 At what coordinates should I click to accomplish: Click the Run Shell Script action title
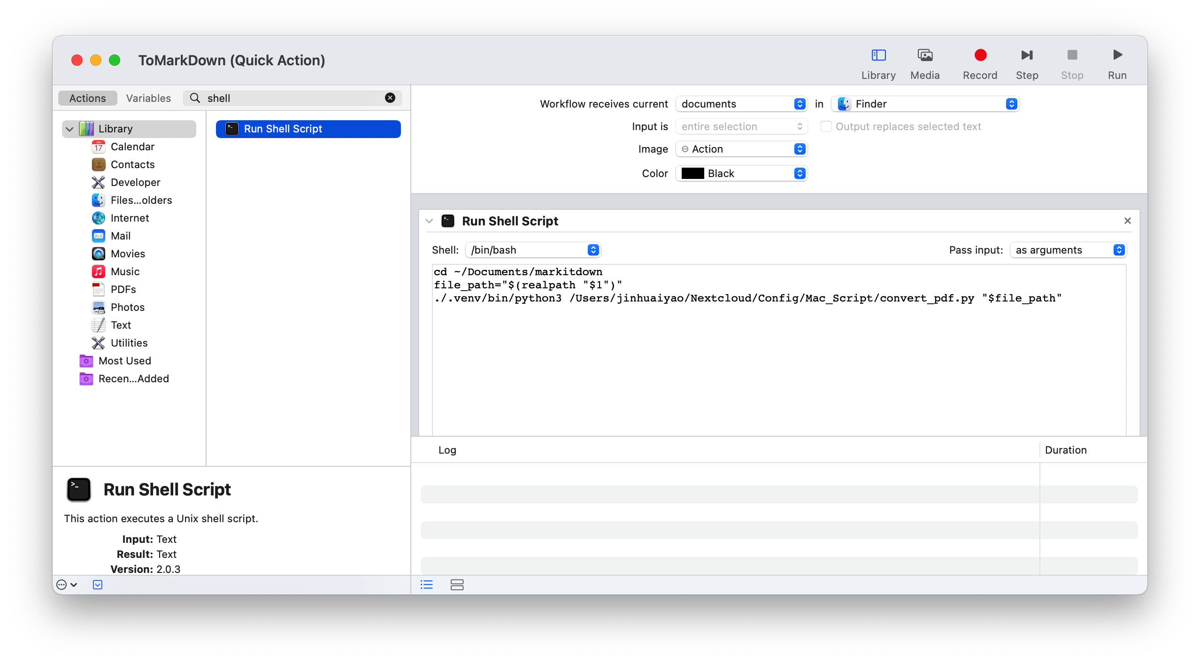click(x=510, y=221)
